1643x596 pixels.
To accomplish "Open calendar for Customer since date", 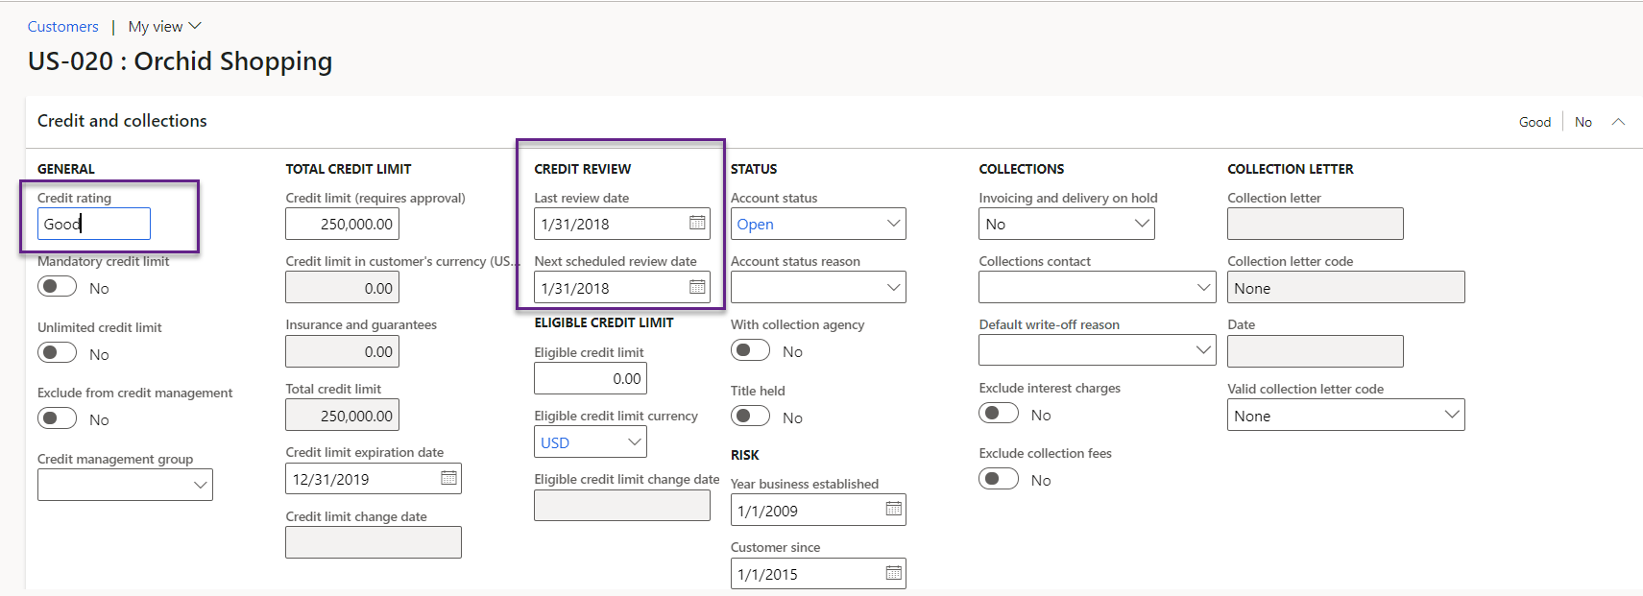I will [893, 573].
